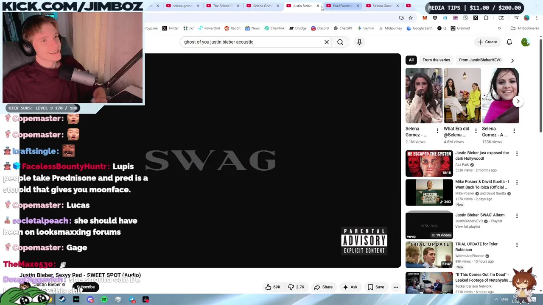Open Mike Posner Ibiza video thumbnail
Screen dimensions: 543x305
coord(429,192)
